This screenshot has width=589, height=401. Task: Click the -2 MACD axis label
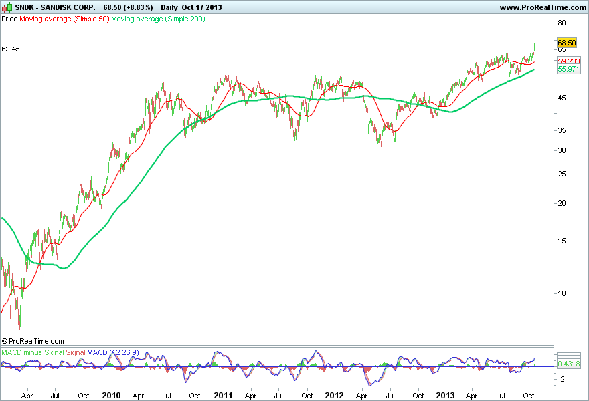561,379
